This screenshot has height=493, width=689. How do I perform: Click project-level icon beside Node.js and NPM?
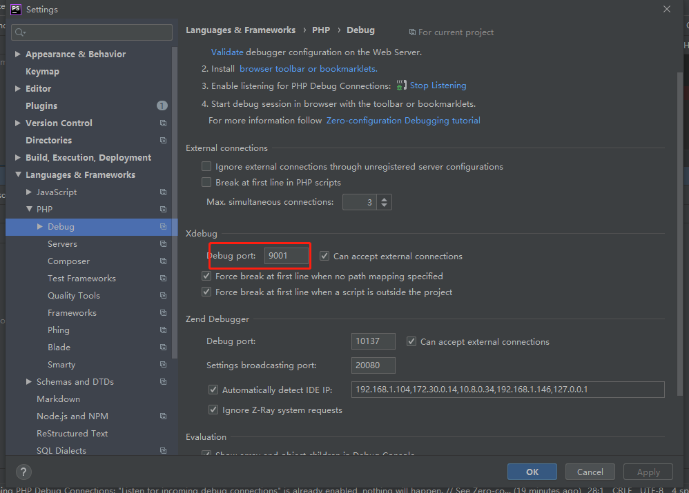(x=163, y=416)
